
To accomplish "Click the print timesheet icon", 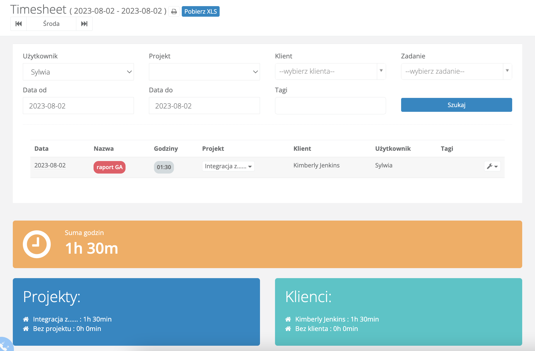I will click(x=174, y=11).
